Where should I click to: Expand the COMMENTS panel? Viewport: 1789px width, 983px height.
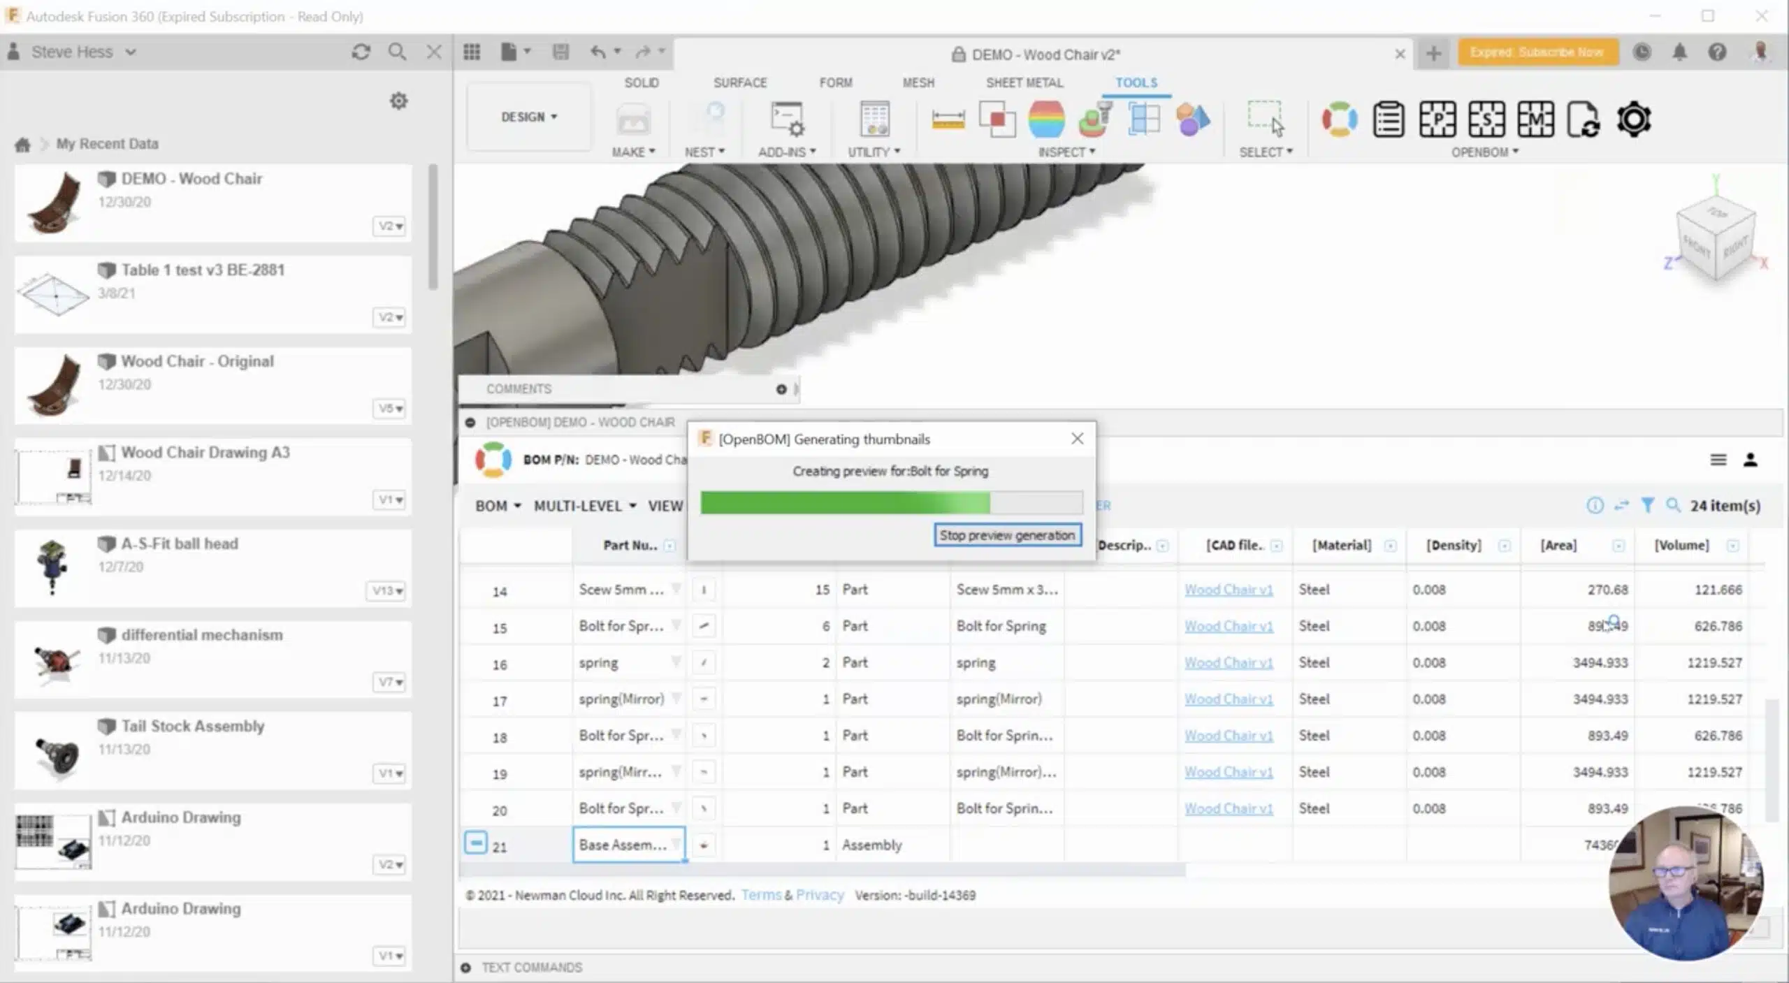click(781, 389)
